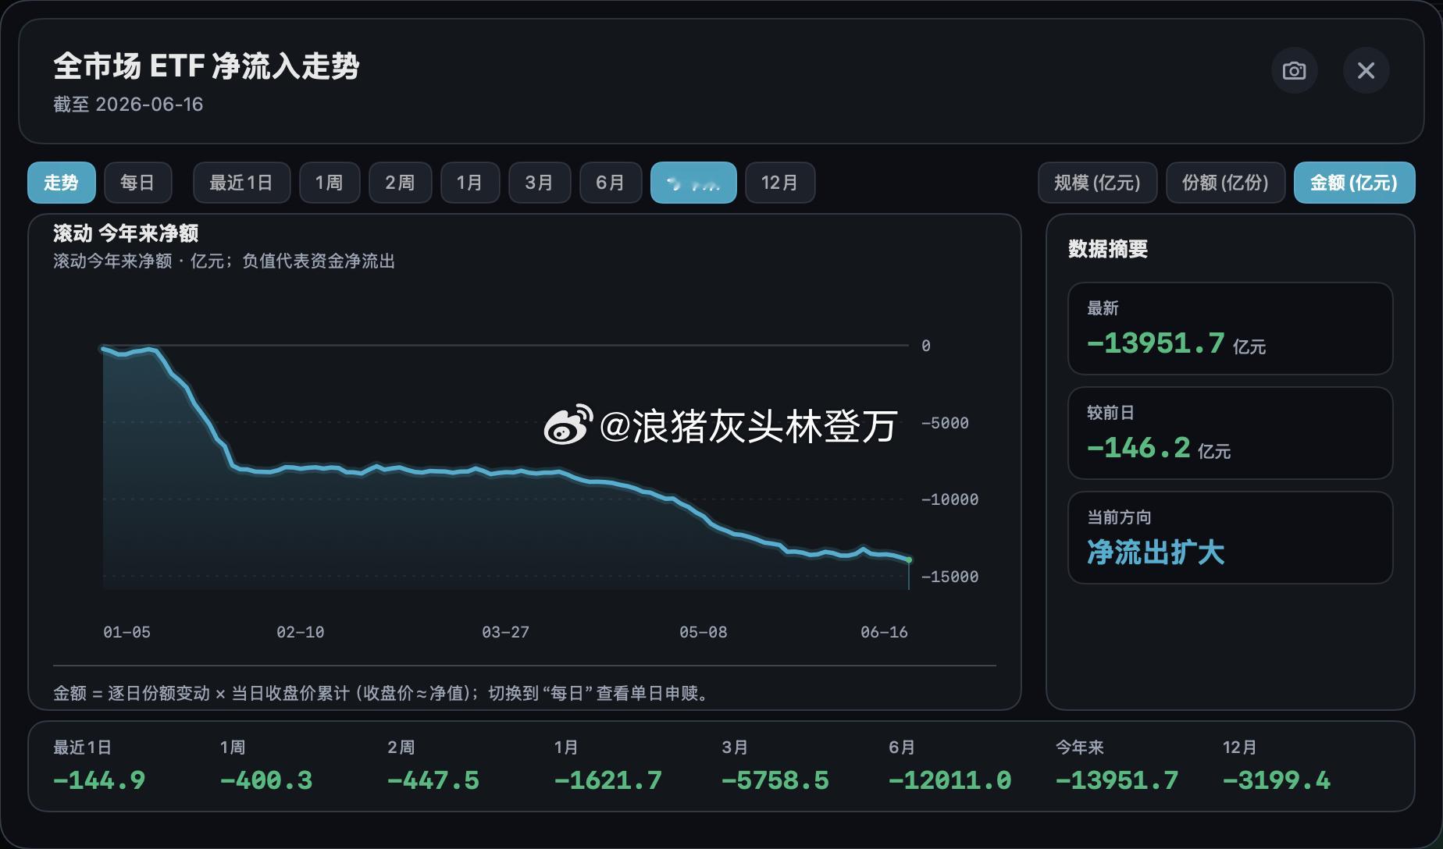Click the 今年来 summary value -13951.7
The image size is (1443, 849).
pyautogui.click(x=1117, y=780)
